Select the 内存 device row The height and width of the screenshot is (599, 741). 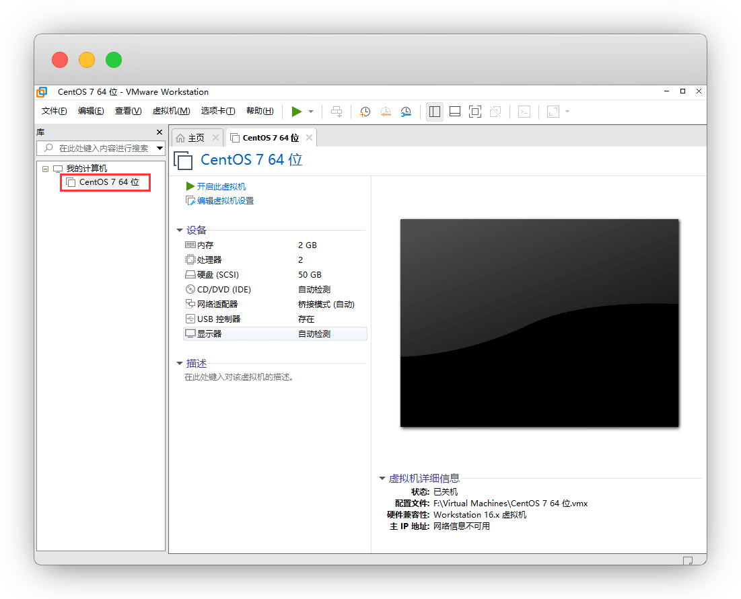pos(275,245)
